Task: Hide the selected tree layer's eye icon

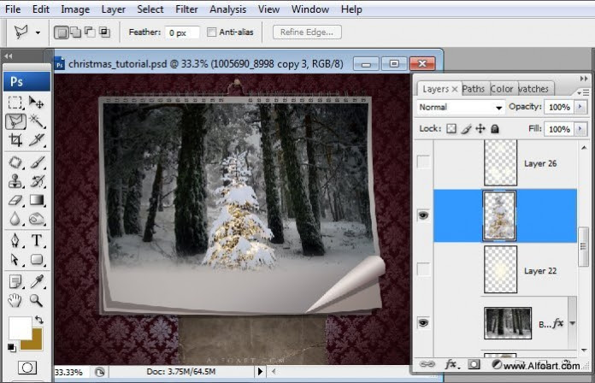Action: pos(423,215)
